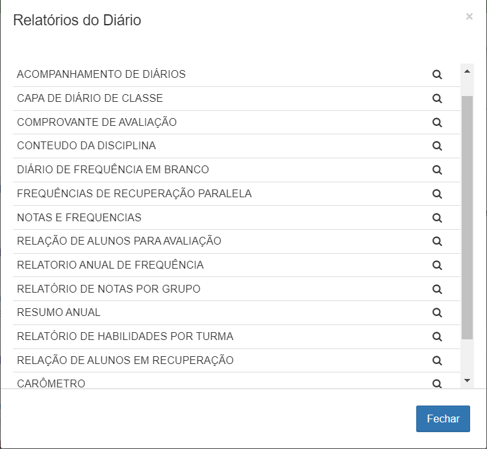487x449 pixels.
Task: Click the NOTAS E FREQUENCIAS magnifier icon
Action: click(x=437, y=217)
